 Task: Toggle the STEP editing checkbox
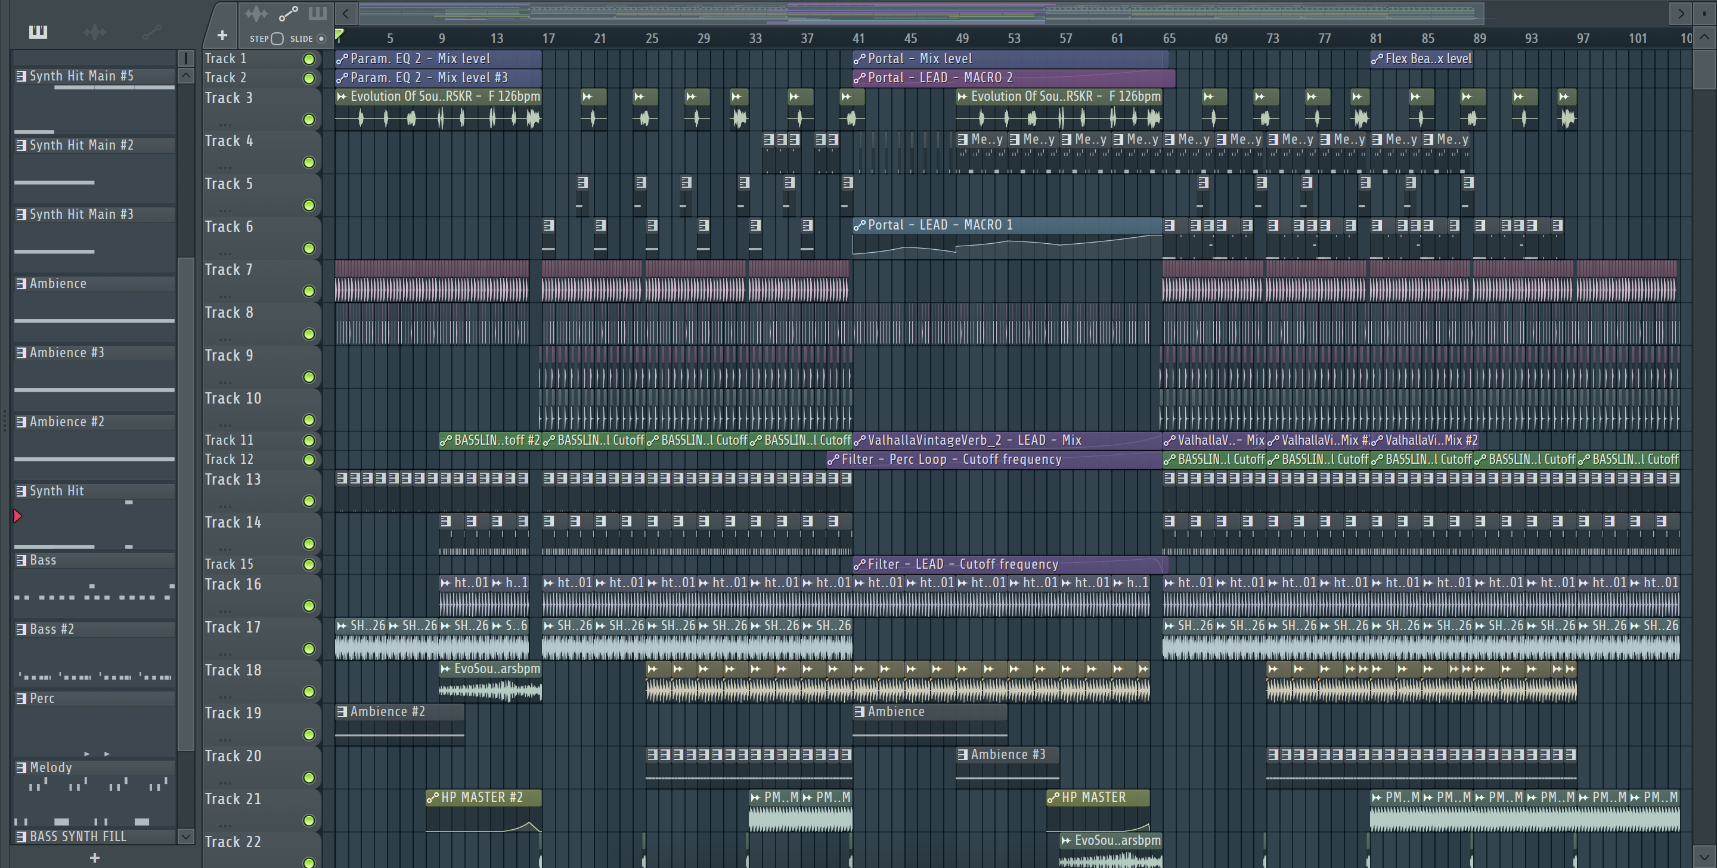[277, 39]
